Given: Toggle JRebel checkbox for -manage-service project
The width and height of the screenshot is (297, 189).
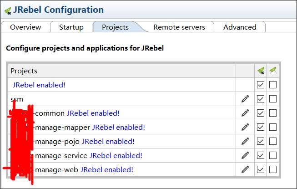Looking at the screenshot, I should (261, 155).
